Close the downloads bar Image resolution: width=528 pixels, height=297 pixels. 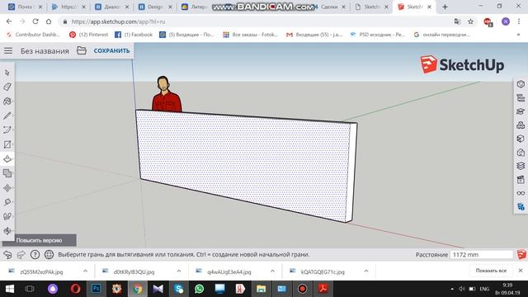tap(521, 271)
